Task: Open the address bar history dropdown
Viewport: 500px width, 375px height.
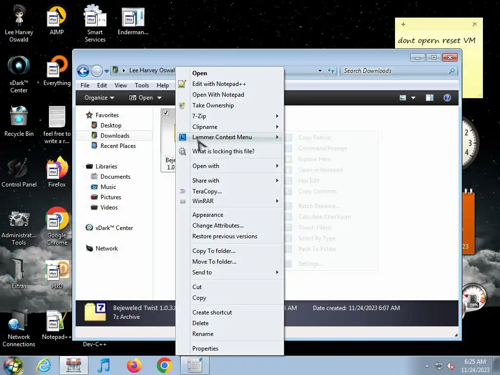Action: [320, 71]
